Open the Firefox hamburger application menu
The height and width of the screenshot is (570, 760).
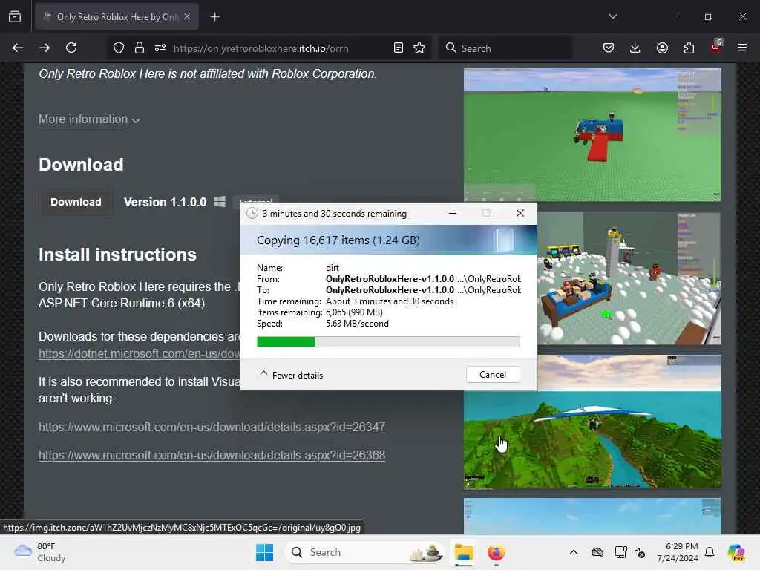742,48
